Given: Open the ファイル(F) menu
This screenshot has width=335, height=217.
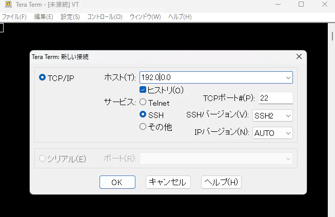Looking at the screenshot, I should coord(14,17).
